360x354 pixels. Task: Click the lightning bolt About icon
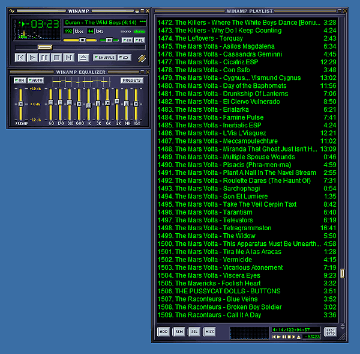pyautogui.click(x=142, y=58)
